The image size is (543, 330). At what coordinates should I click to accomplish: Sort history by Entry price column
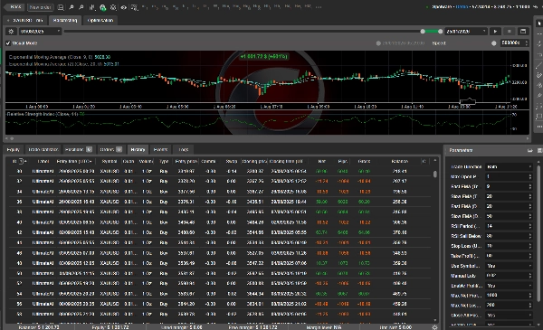186,162
